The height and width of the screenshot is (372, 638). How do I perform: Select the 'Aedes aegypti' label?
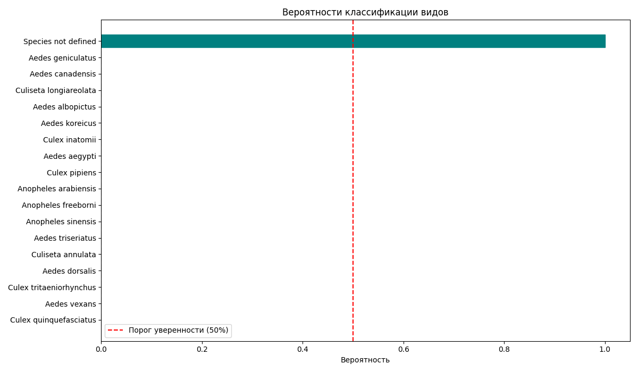[70, 157]
